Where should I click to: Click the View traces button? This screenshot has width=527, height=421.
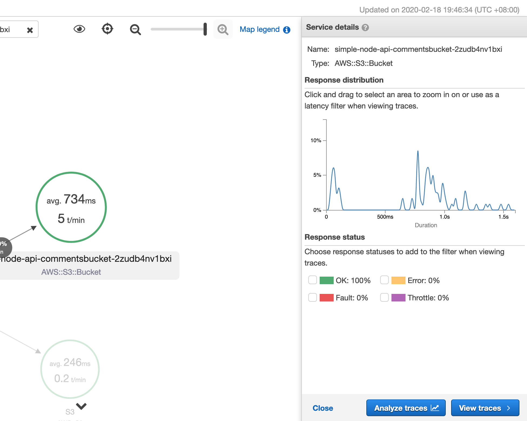coord(485,408)
